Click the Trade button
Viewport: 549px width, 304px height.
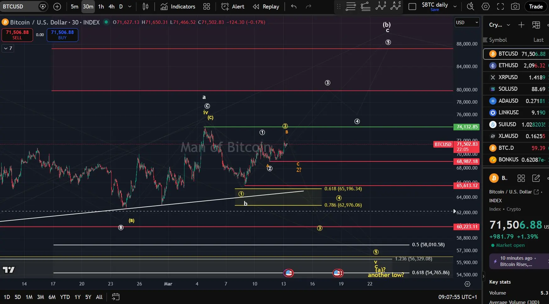tap(536, 7)
